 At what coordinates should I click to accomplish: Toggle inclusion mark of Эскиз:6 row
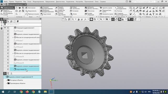click(8, 31)
